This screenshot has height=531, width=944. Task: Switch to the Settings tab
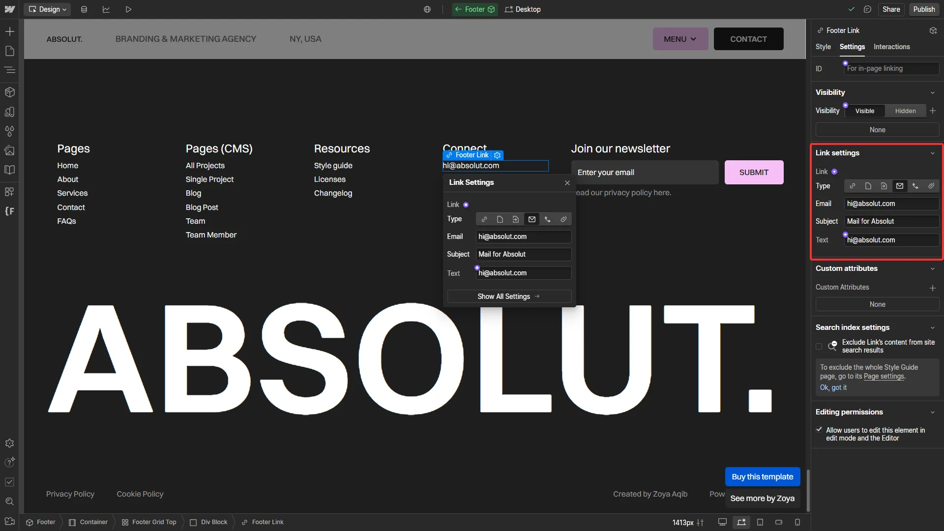[x=852, y=47]
